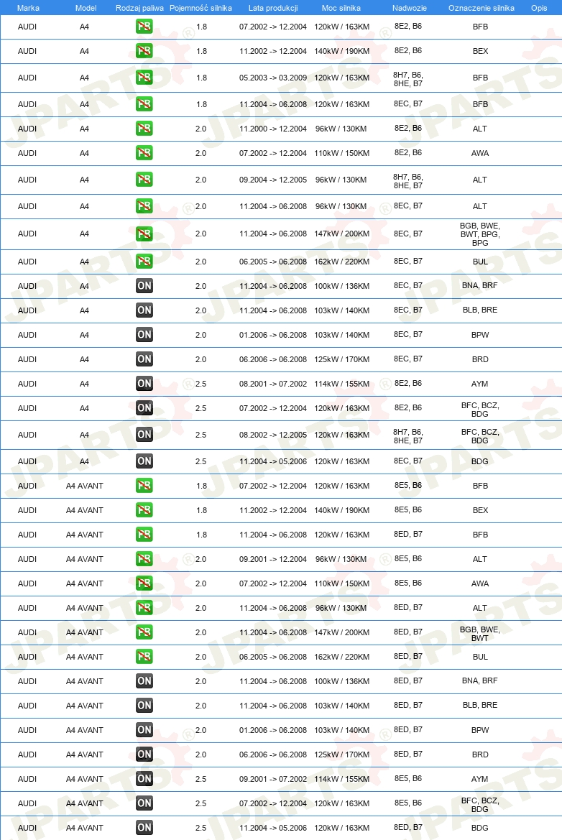Click the petrol icon in the A4 05.2003 -> 03.2009 row
Screen dimensions: 562x840
144,78
